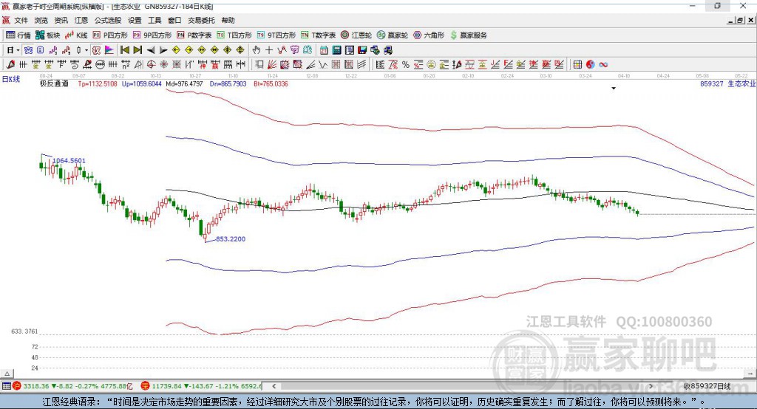Click the grid icon in status bar
The width and height of the screenshot is (757, 409).
pos(6,386)
